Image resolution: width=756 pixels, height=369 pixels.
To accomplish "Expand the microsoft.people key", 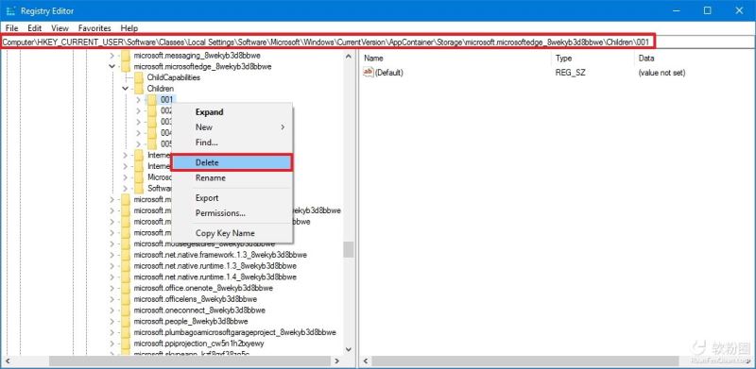I will pyautogui.click(x=112, y=321).
